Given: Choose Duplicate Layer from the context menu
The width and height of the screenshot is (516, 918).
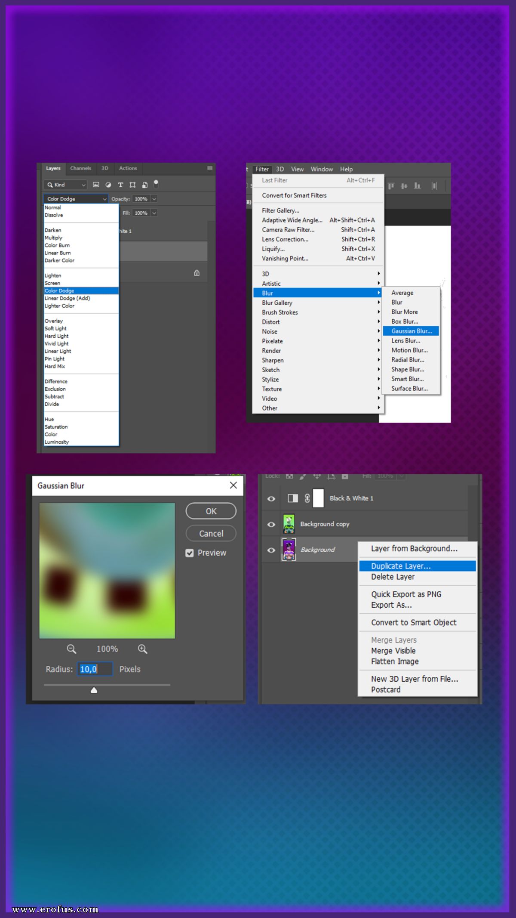Looking at the screenshot, I should pyautogui.click(x=418, y=566).
